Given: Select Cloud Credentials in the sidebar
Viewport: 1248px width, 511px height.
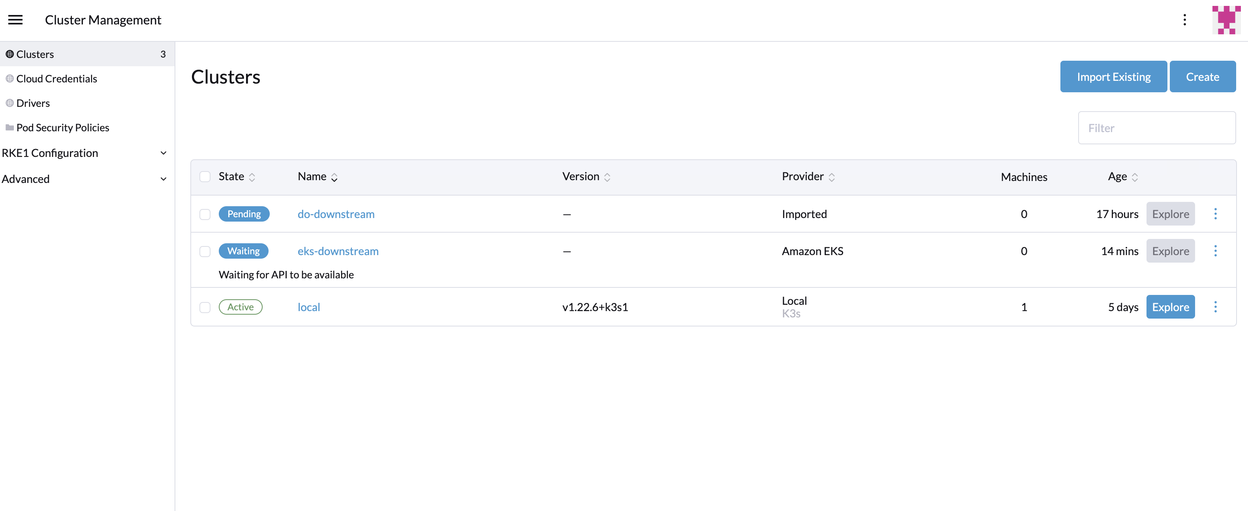Looking at the screenshot, I should pyautogui.click(x=56, y=78).
